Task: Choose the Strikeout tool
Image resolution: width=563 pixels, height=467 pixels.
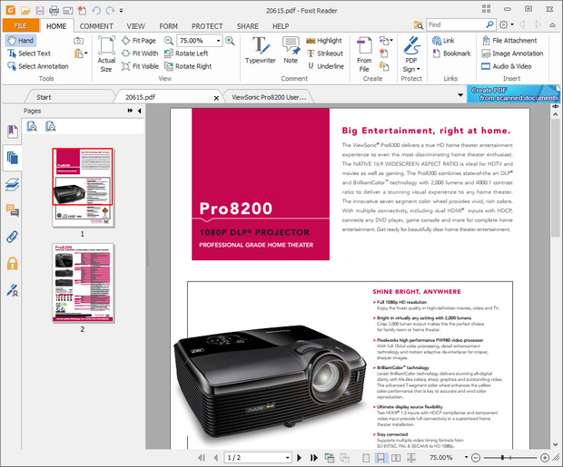Action: [325, 54]
